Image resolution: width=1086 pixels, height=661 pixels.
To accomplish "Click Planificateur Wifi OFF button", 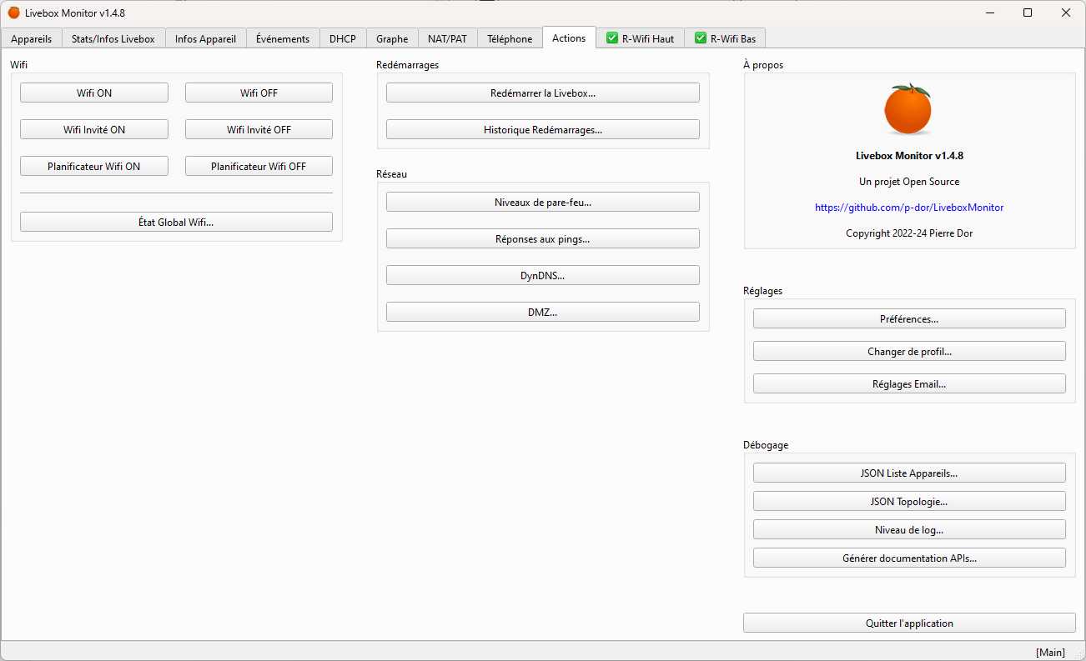I will coord(259,166).
